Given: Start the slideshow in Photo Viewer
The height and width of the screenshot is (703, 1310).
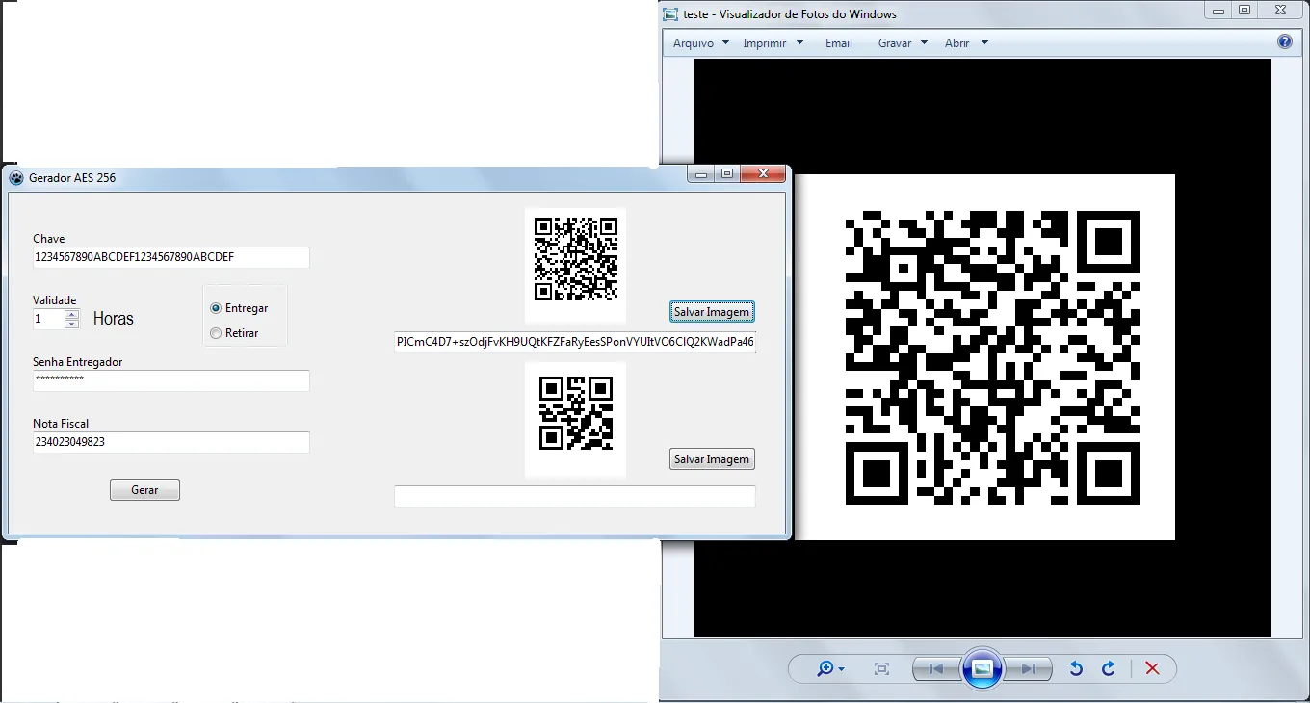Looking at the screenshot, I should [x=982, y=668].
